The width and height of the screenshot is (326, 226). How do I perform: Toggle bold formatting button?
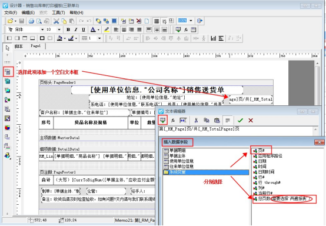[68, 29]
